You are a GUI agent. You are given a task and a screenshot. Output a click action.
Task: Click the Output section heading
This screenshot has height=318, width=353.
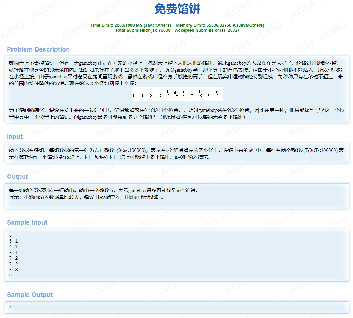[17, 177]
